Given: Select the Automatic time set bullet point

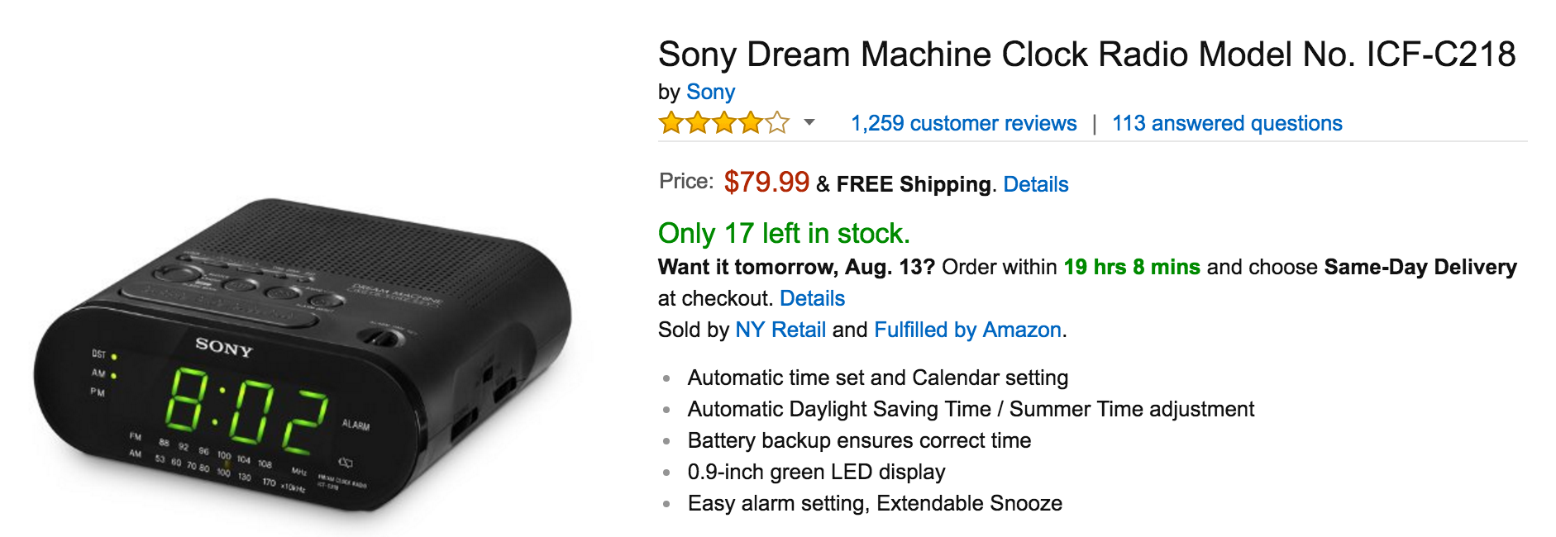Looking at the screenshot, I should pos(877,378).
